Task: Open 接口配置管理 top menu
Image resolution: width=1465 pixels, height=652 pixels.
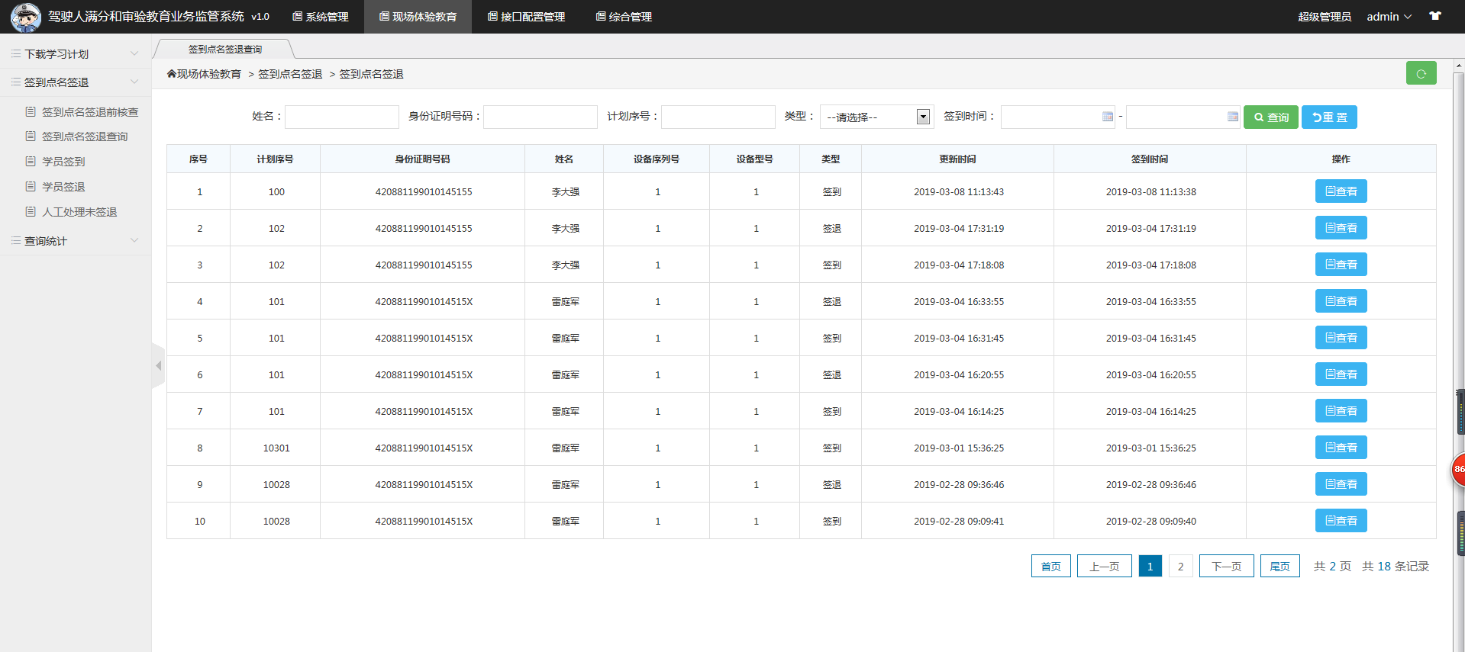Action: [x=527, y=17]
